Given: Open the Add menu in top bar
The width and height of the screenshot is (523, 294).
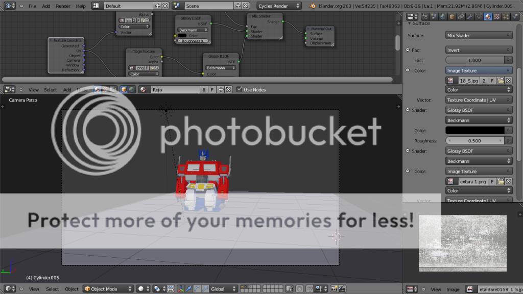Looking at the screenshot, I should [x=46, y=6].
